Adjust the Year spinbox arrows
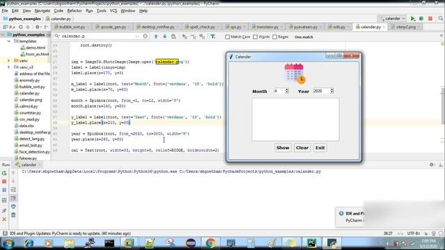Viewport: 445px width, 250px height. pos(332,91)
